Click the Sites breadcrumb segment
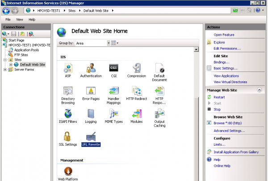 (72, 11)
